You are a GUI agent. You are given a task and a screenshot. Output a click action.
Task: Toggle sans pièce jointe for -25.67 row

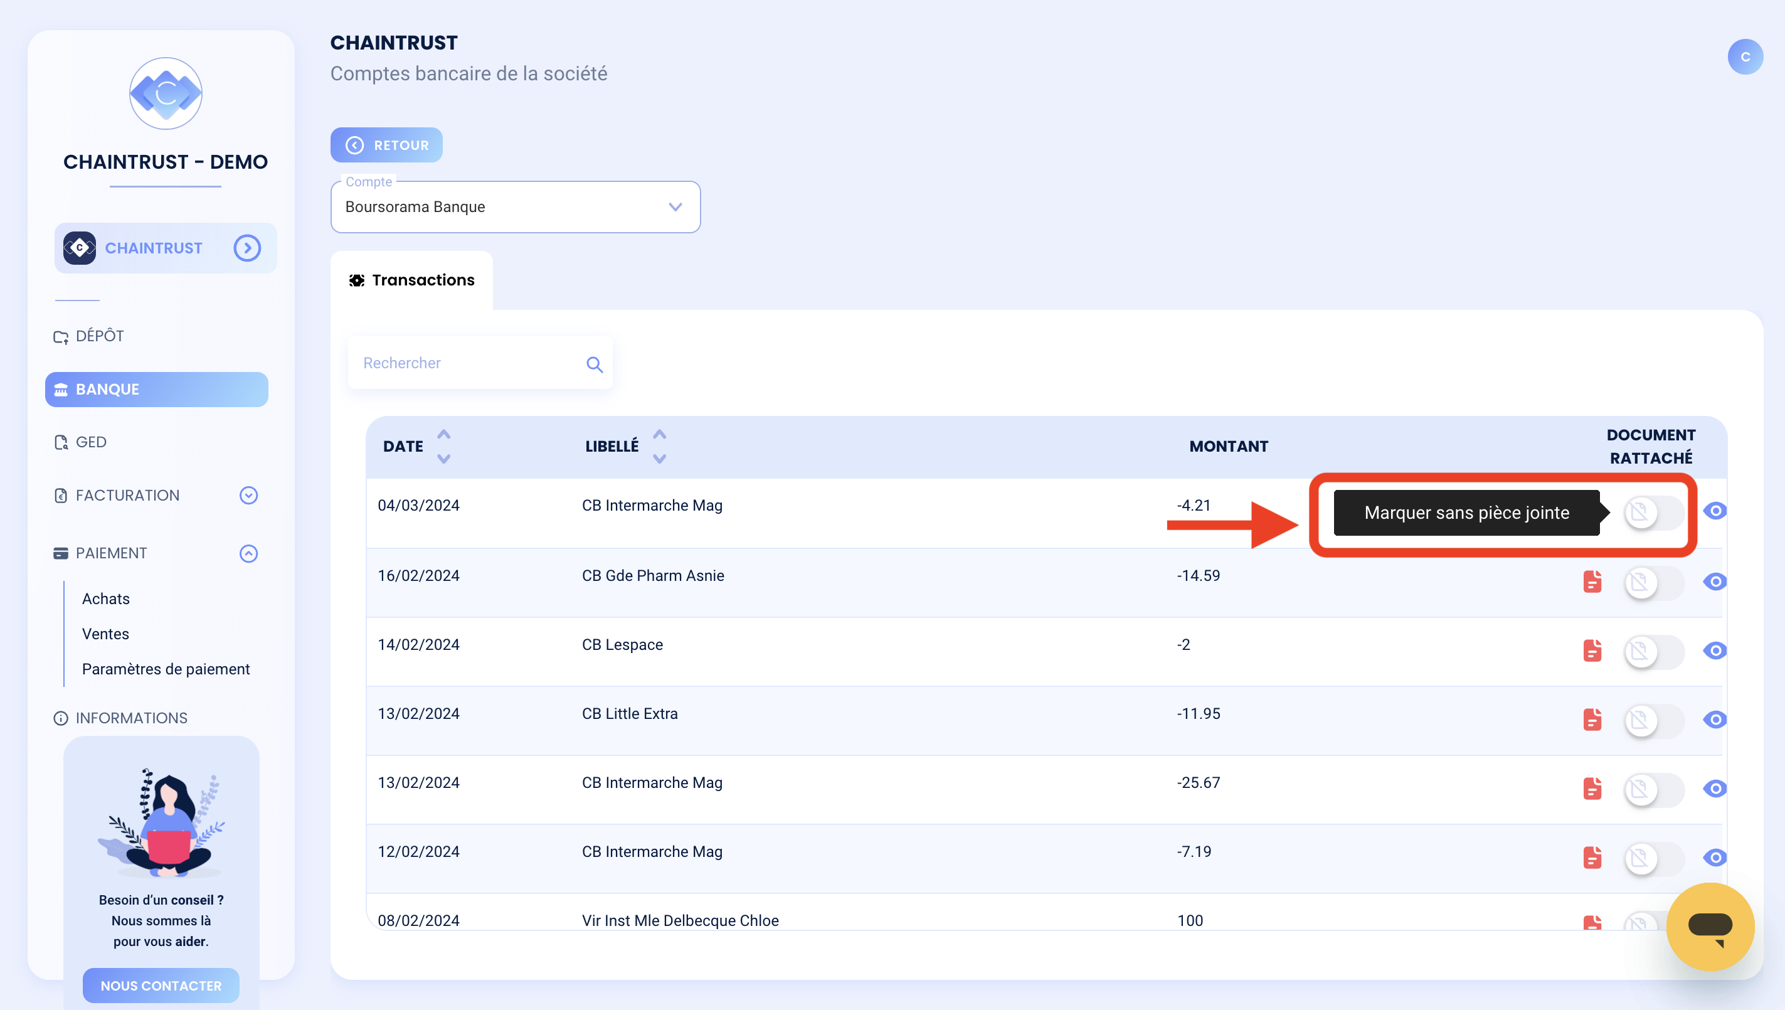1654,789
